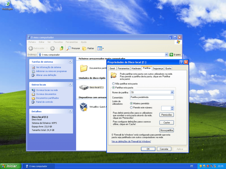Open the Ferramentas menu
The width and height of the screenshot is (226, 169).
point(72,42)
